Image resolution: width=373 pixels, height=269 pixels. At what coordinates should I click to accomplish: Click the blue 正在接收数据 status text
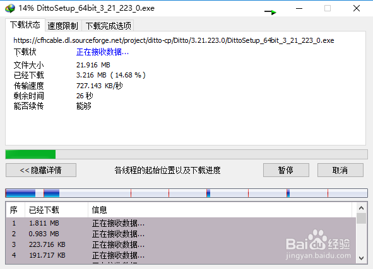click(102, 52)
